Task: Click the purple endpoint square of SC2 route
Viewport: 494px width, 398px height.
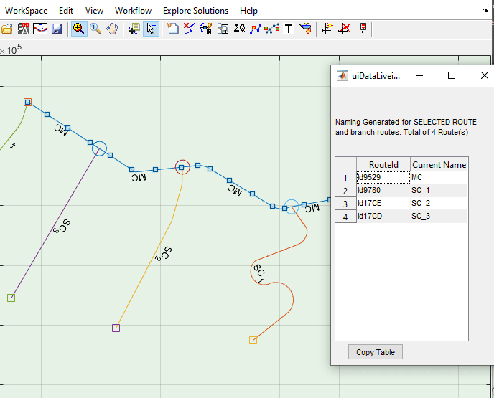Action: click(116, 328)
